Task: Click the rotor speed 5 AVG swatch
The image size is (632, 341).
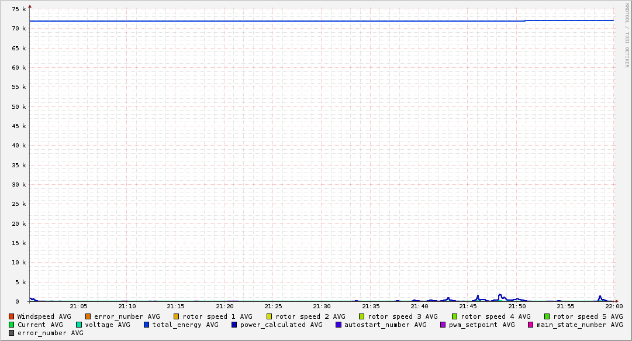Action: click(x=547, y=316)
